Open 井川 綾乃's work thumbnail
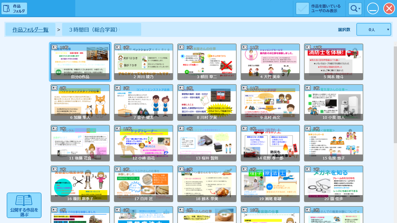Image resolution: width=397 pixels, height=223 pixels. [144, 62]
